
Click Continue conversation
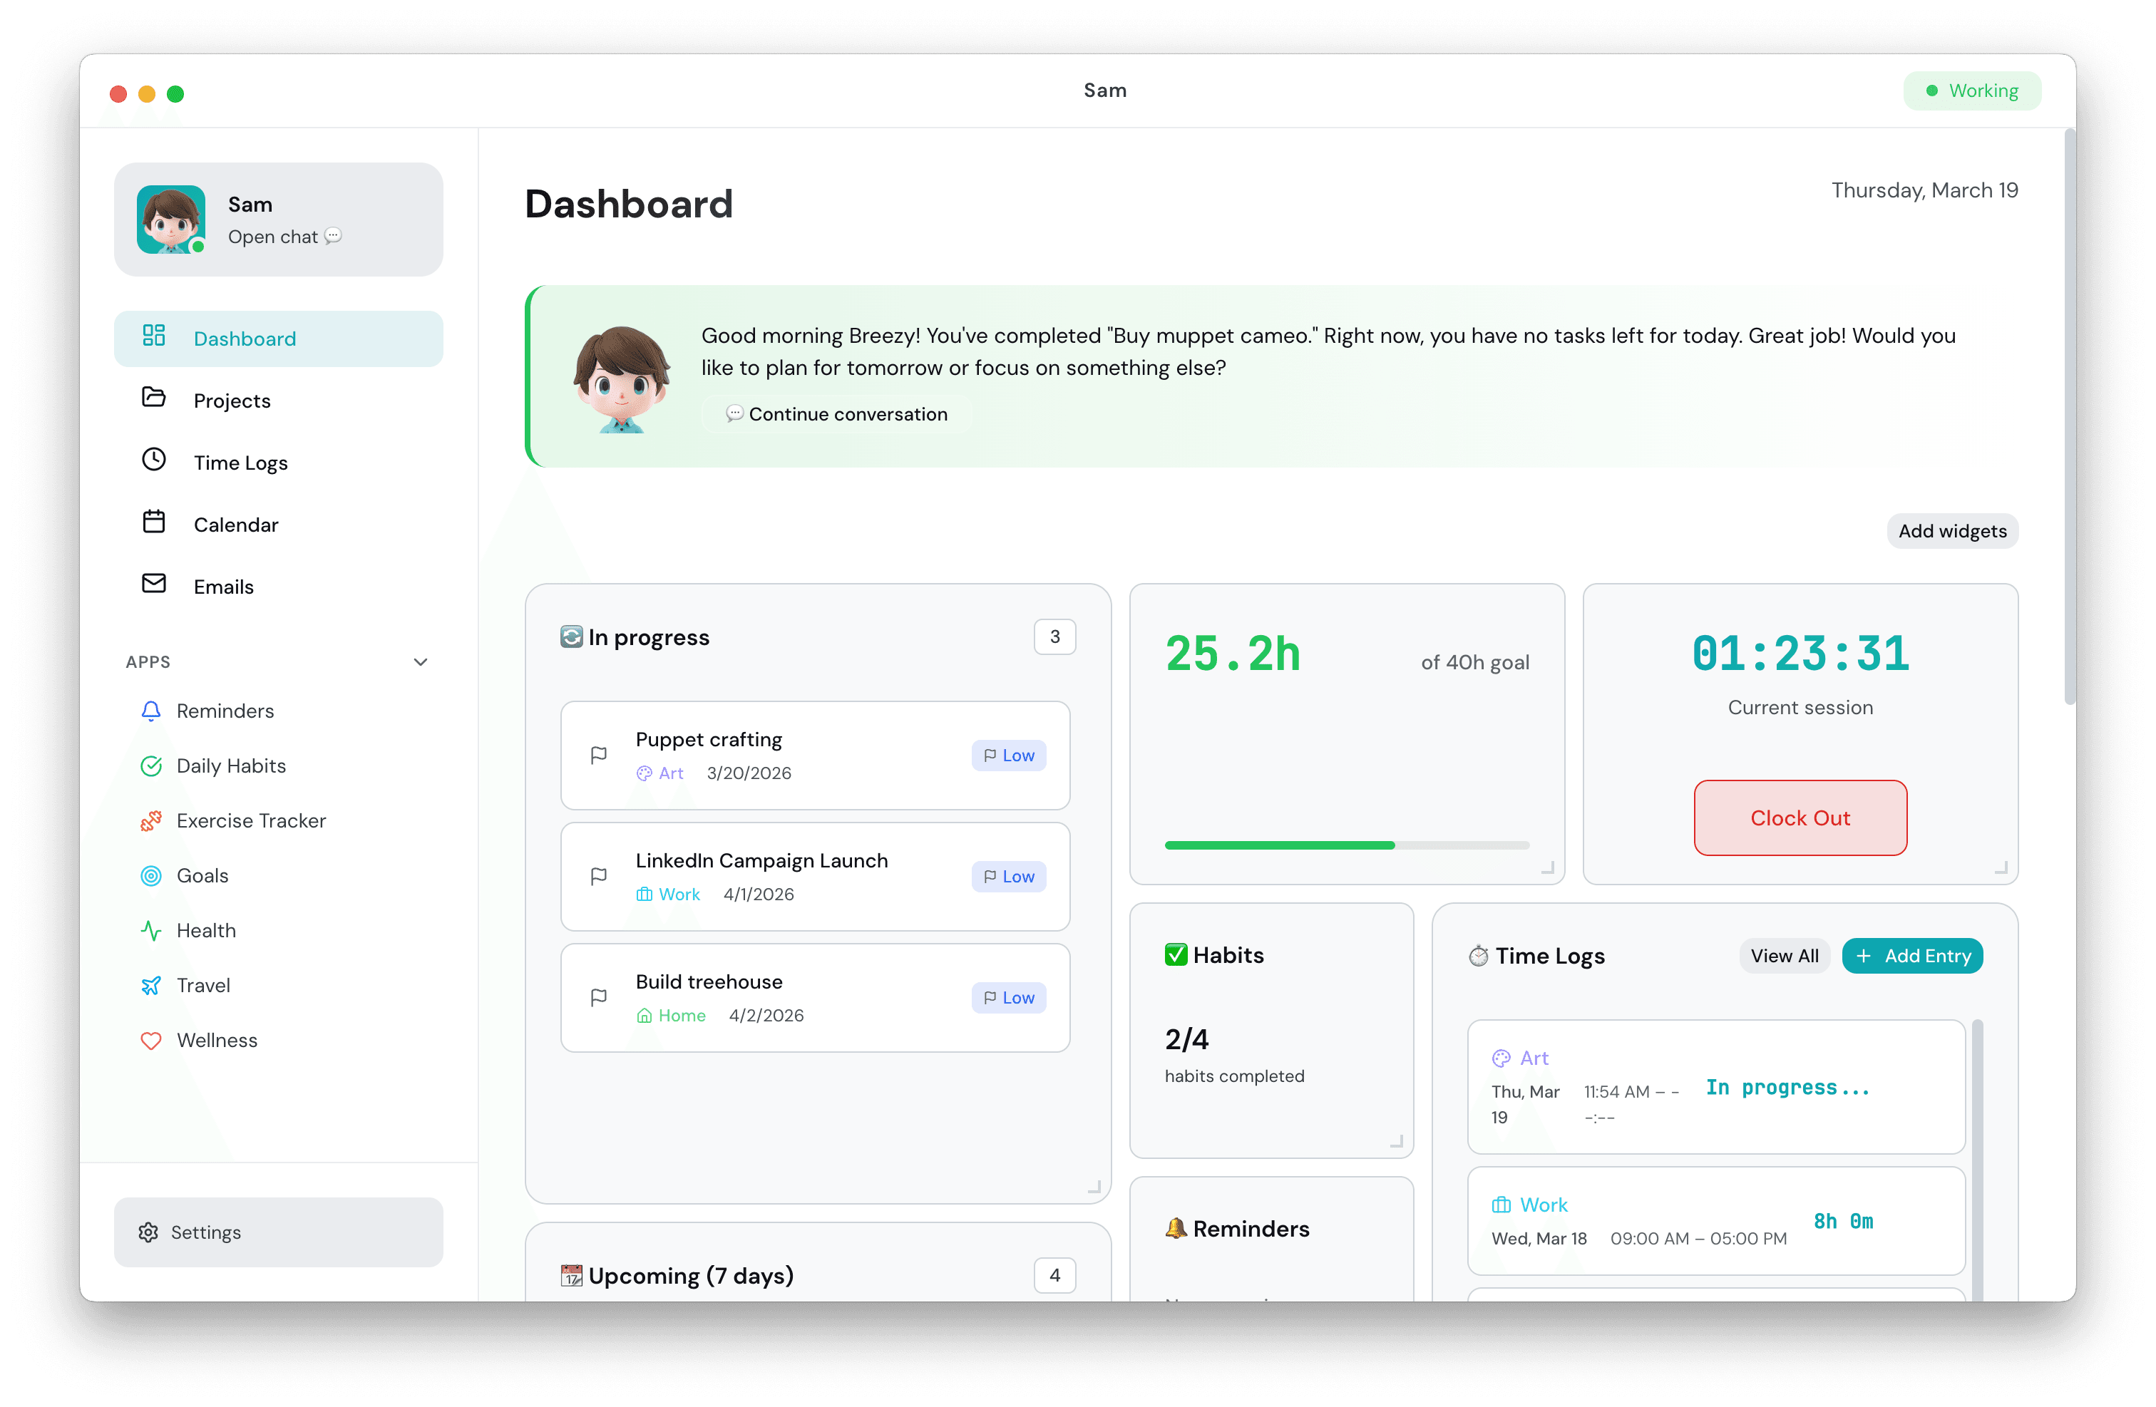pos(834,414)
